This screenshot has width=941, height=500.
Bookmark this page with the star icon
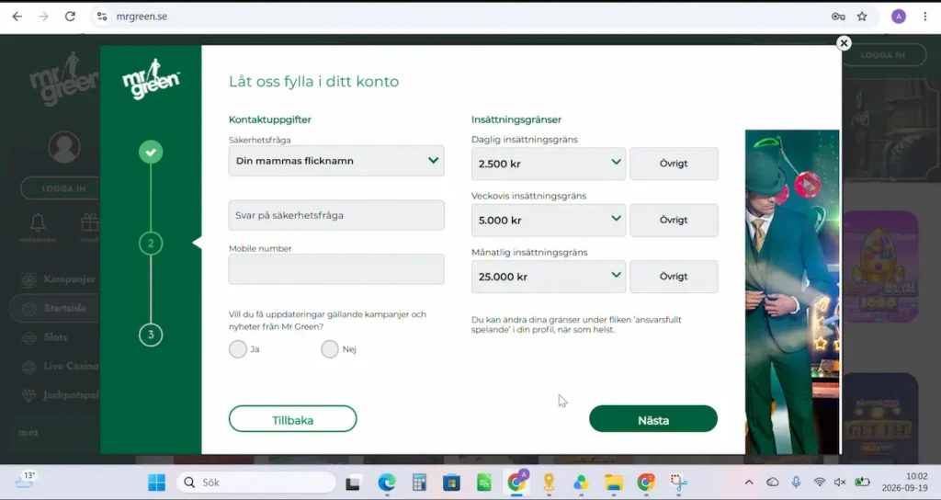862,17
